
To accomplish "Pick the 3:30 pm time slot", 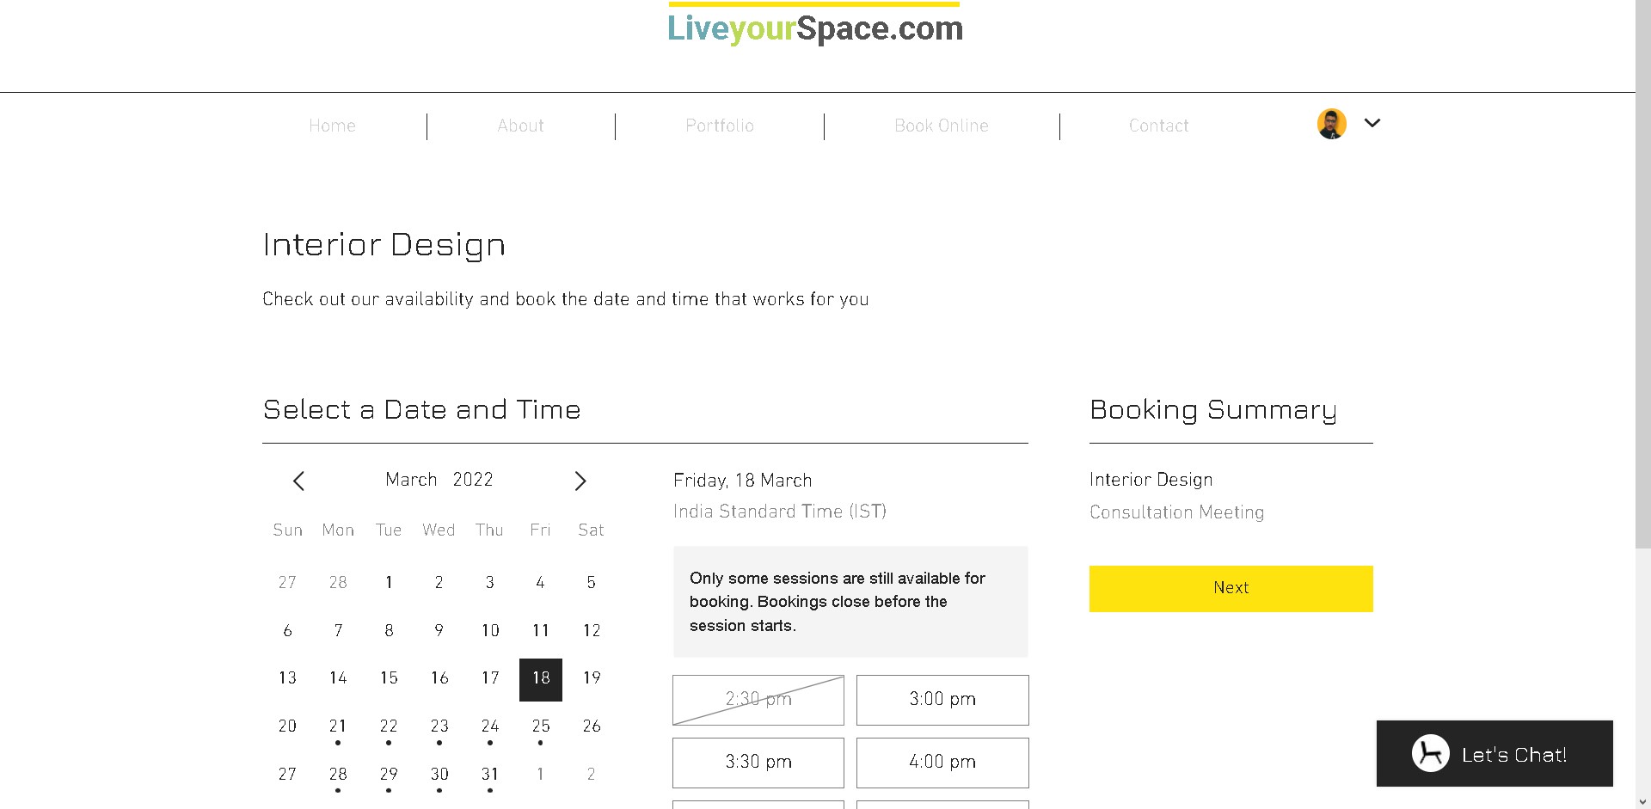I will point(758,763).
